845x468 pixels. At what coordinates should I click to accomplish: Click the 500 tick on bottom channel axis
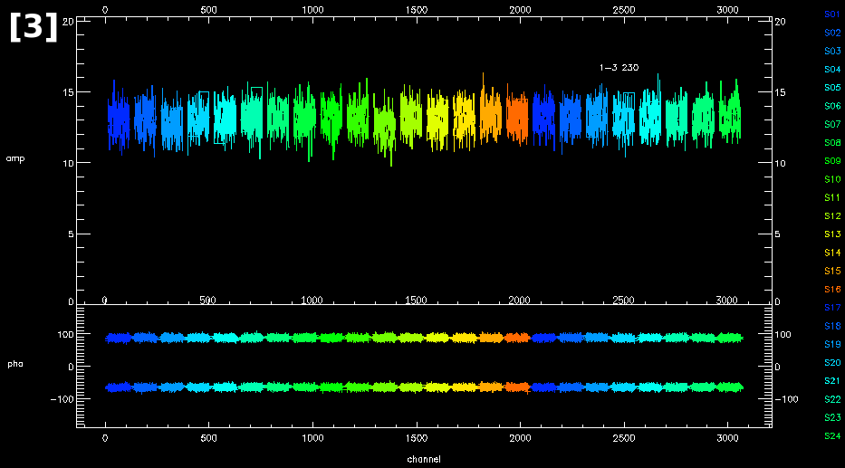[208, 437]
